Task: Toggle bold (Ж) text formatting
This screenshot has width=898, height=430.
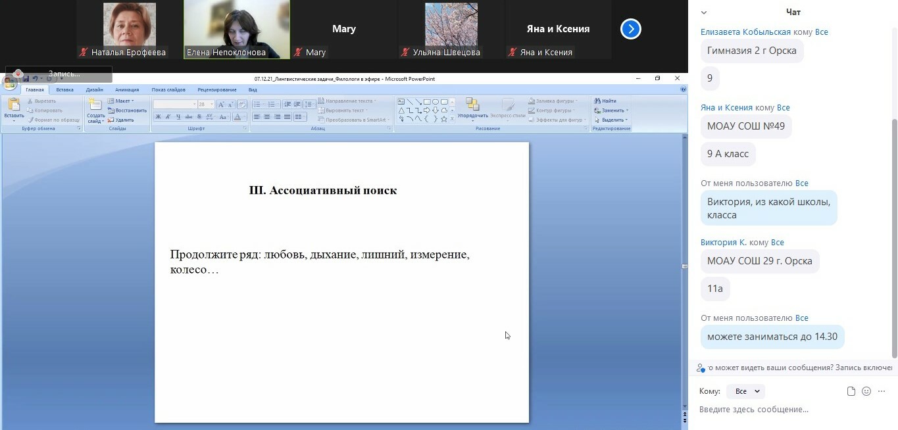Action: 158,117
